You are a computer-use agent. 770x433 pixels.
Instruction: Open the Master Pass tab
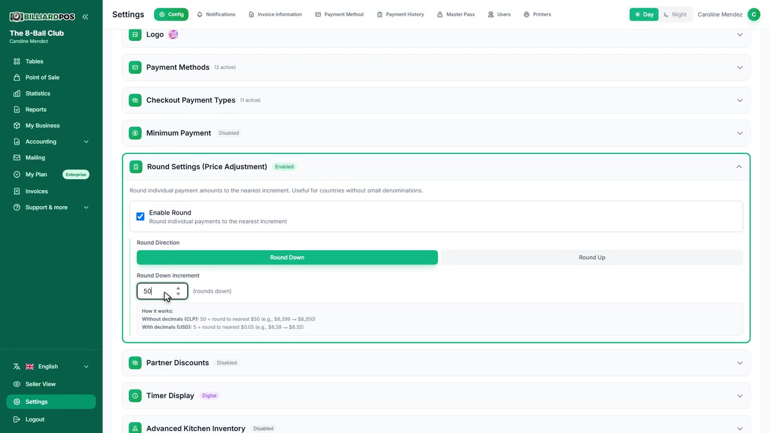point(456,14)
